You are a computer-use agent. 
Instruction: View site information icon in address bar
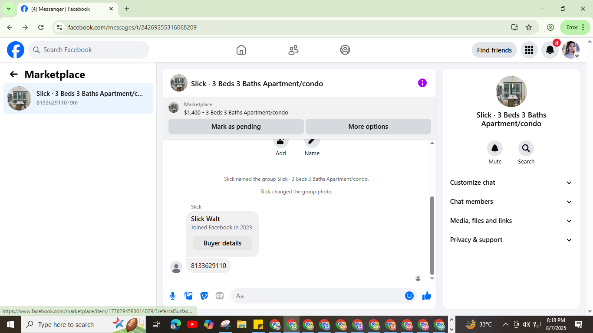point(59,27)
